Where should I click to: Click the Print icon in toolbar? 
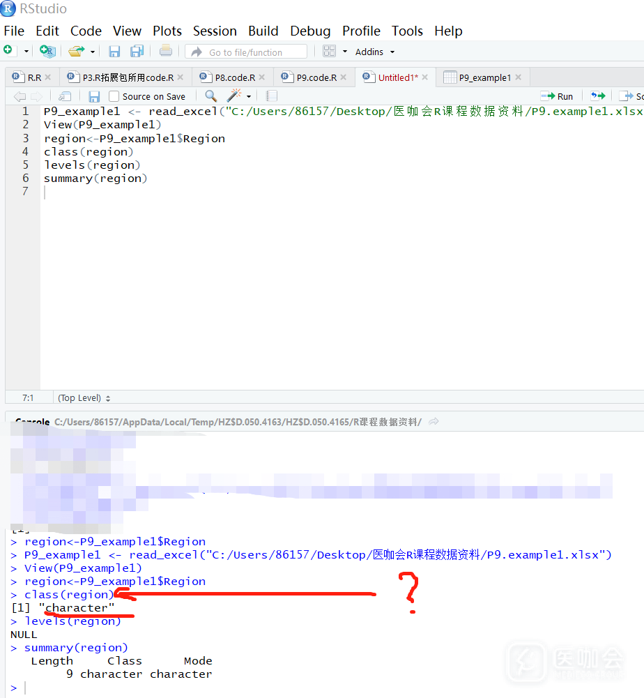(165, 51)
